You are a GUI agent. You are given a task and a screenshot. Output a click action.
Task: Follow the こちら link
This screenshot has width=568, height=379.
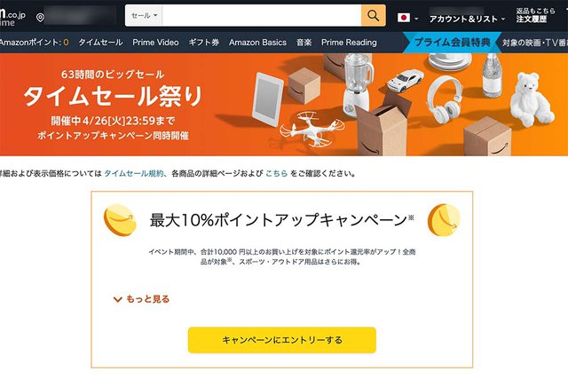(276, 174)
